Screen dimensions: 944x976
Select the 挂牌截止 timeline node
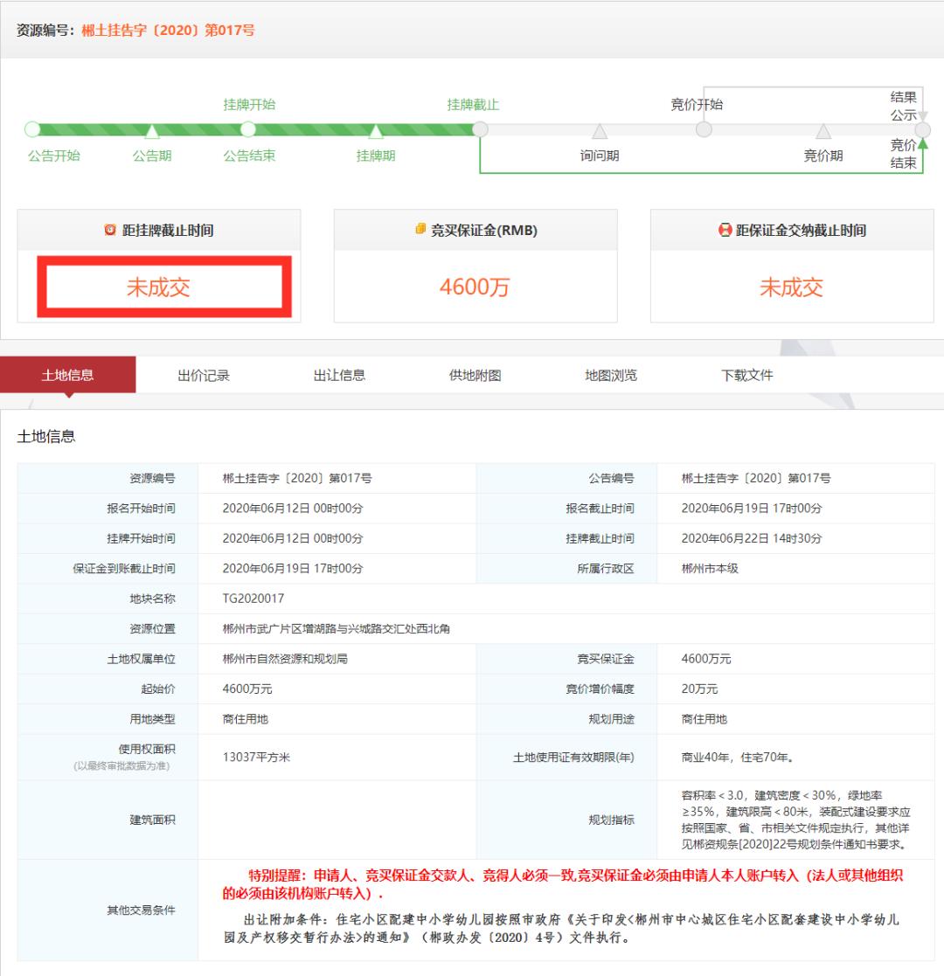click(x=479, y=129)
